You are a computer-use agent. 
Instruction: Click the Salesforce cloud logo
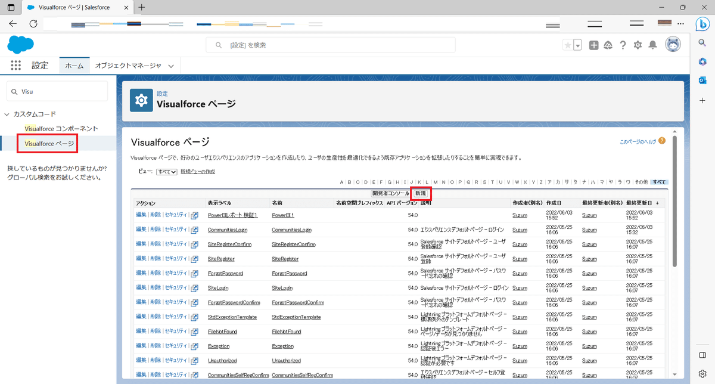click(21, 45)
